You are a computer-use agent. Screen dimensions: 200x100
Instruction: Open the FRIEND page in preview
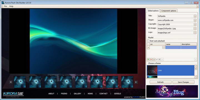pyautogui.click(x=64, y=94)
